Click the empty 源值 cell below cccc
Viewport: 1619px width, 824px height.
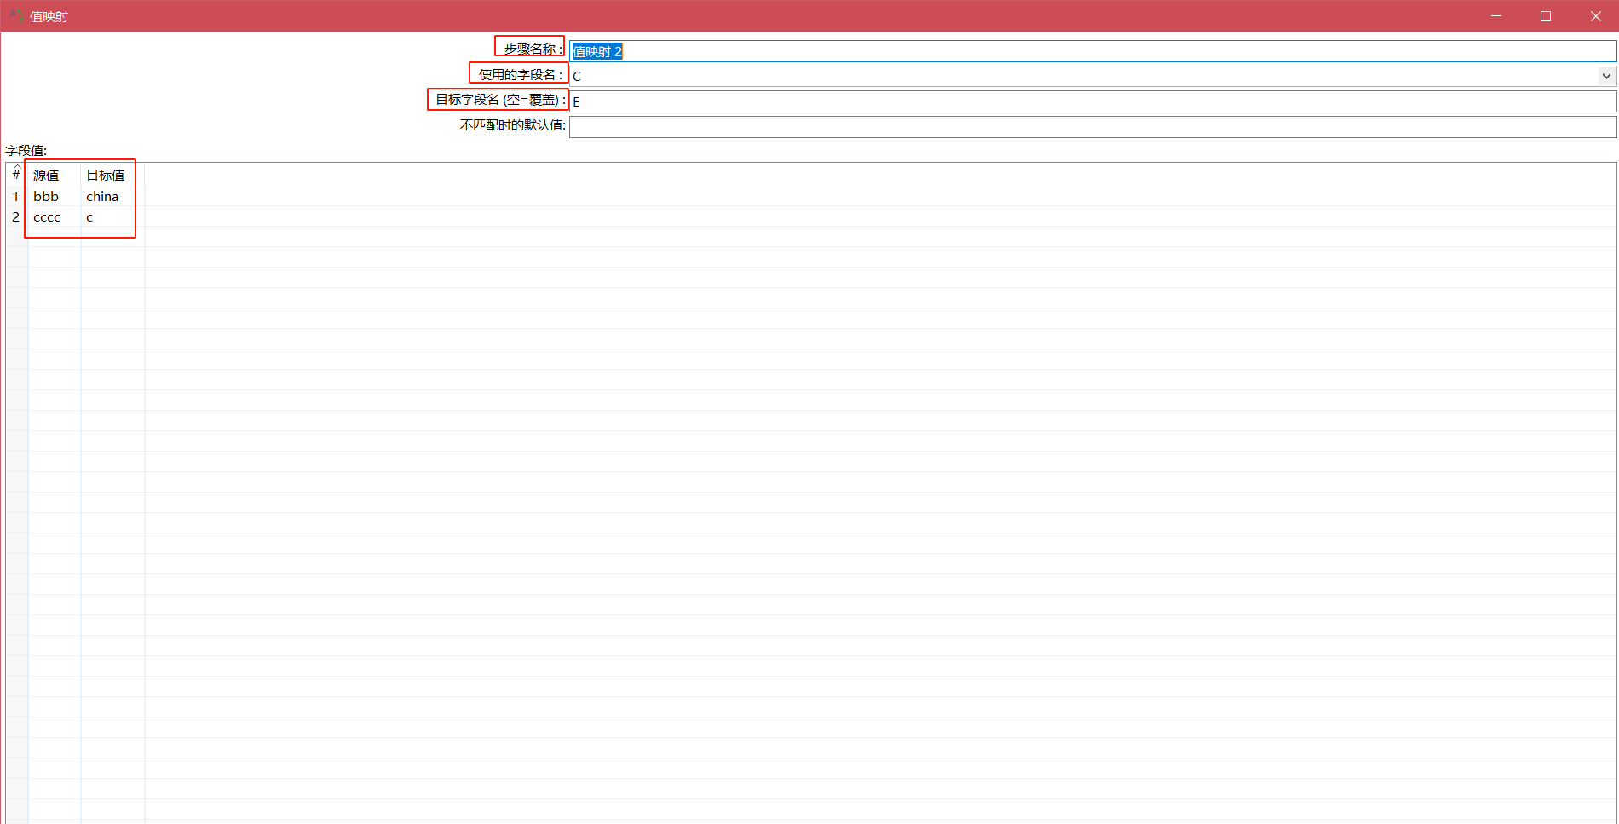point(54,237)
